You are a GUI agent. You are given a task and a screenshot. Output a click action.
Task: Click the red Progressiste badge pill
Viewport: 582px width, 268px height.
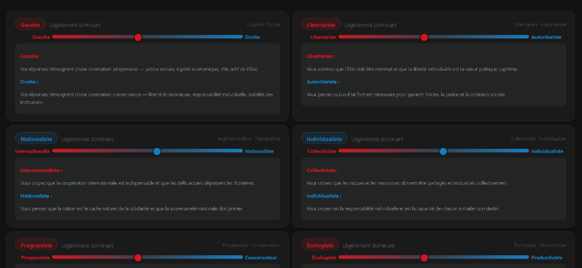coord(37,245)
